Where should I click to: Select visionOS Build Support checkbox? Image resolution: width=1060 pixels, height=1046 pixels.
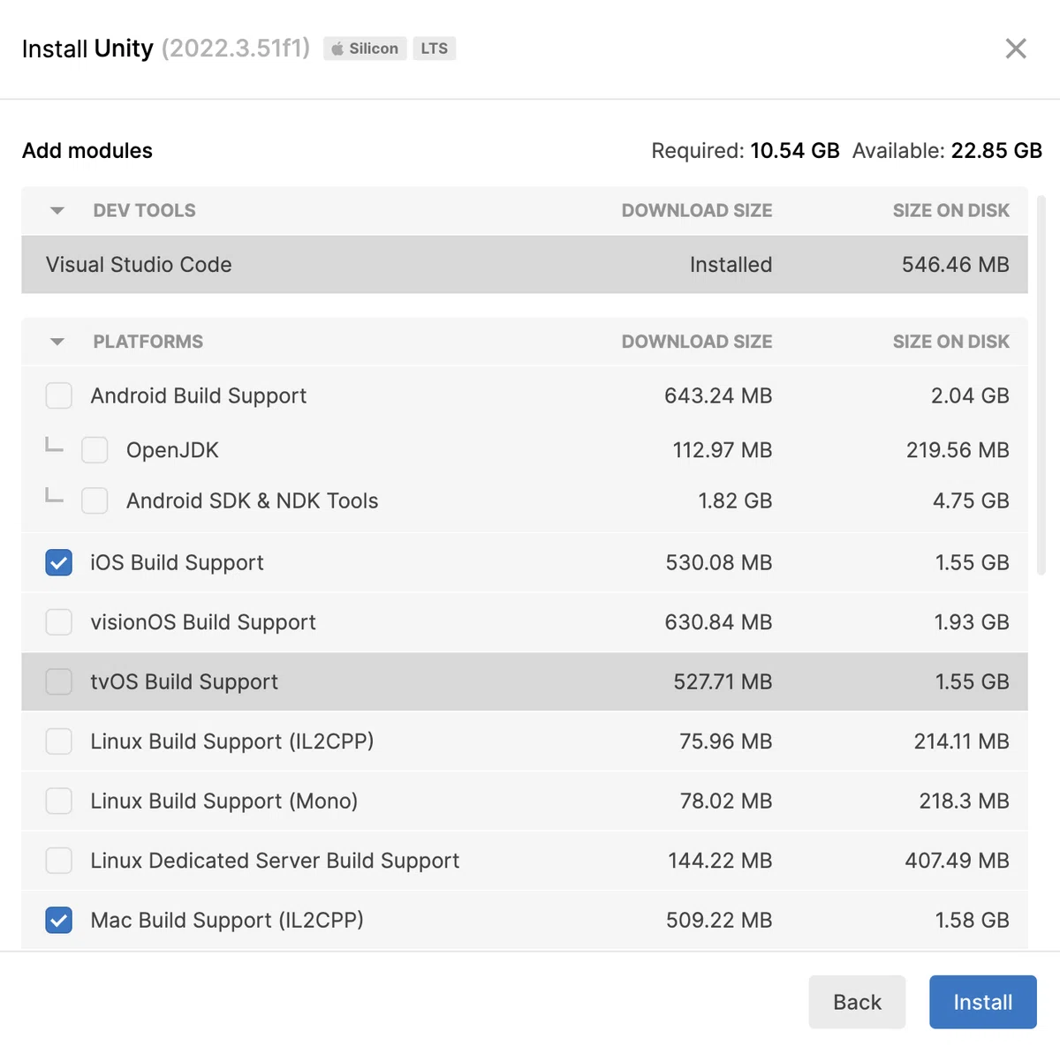[59, 622]
